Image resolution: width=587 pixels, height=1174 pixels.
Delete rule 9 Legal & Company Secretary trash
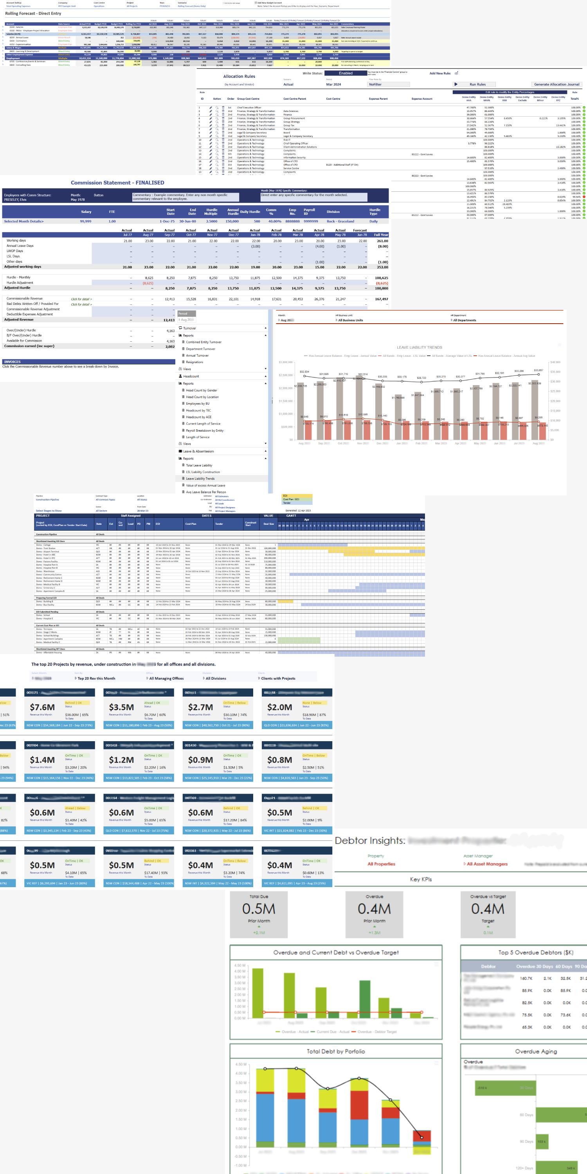tap(223, 136)
